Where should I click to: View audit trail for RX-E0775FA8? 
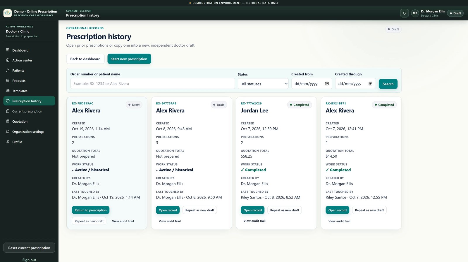pyautogui.click(x=170, y=221)
